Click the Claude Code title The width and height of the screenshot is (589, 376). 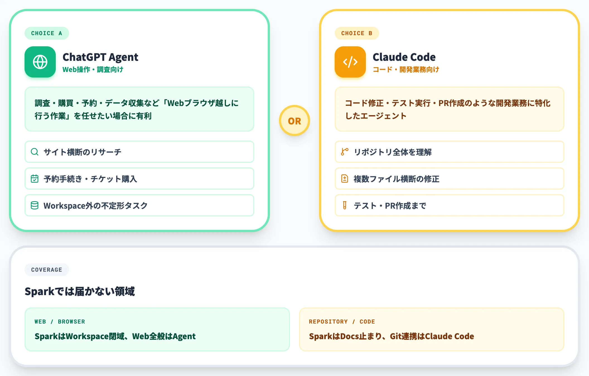(404, 57)
